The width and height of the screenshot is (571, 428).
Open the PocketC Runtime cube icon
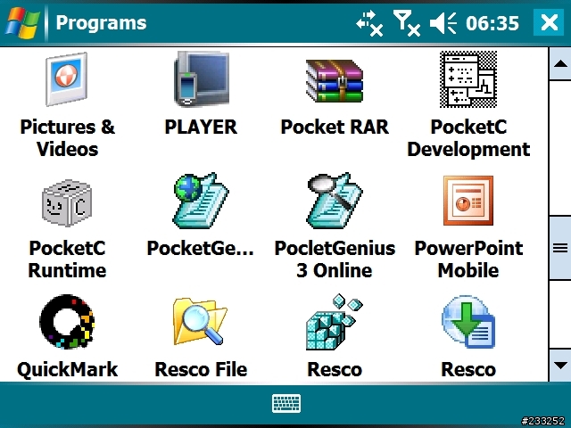(67, 202)
